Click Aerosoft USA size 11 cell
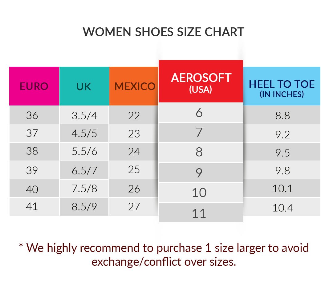The height and width of the screenshot is (295, 329). point(199,213)
